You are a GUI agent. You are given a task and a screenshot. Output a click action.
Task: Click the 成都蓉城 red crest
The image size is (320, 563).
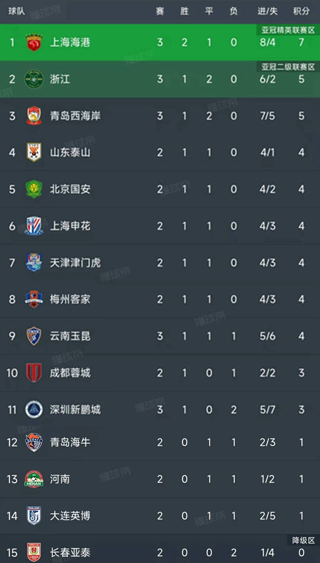[x=34, y=373]
